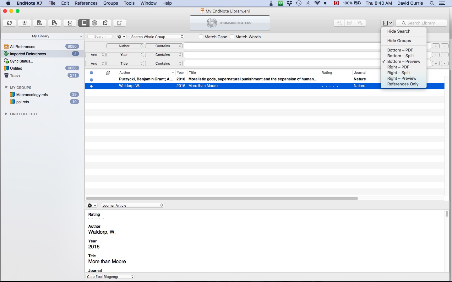Click the Find Reference Updates icon

pyautogui.click(x=55, y=23)
